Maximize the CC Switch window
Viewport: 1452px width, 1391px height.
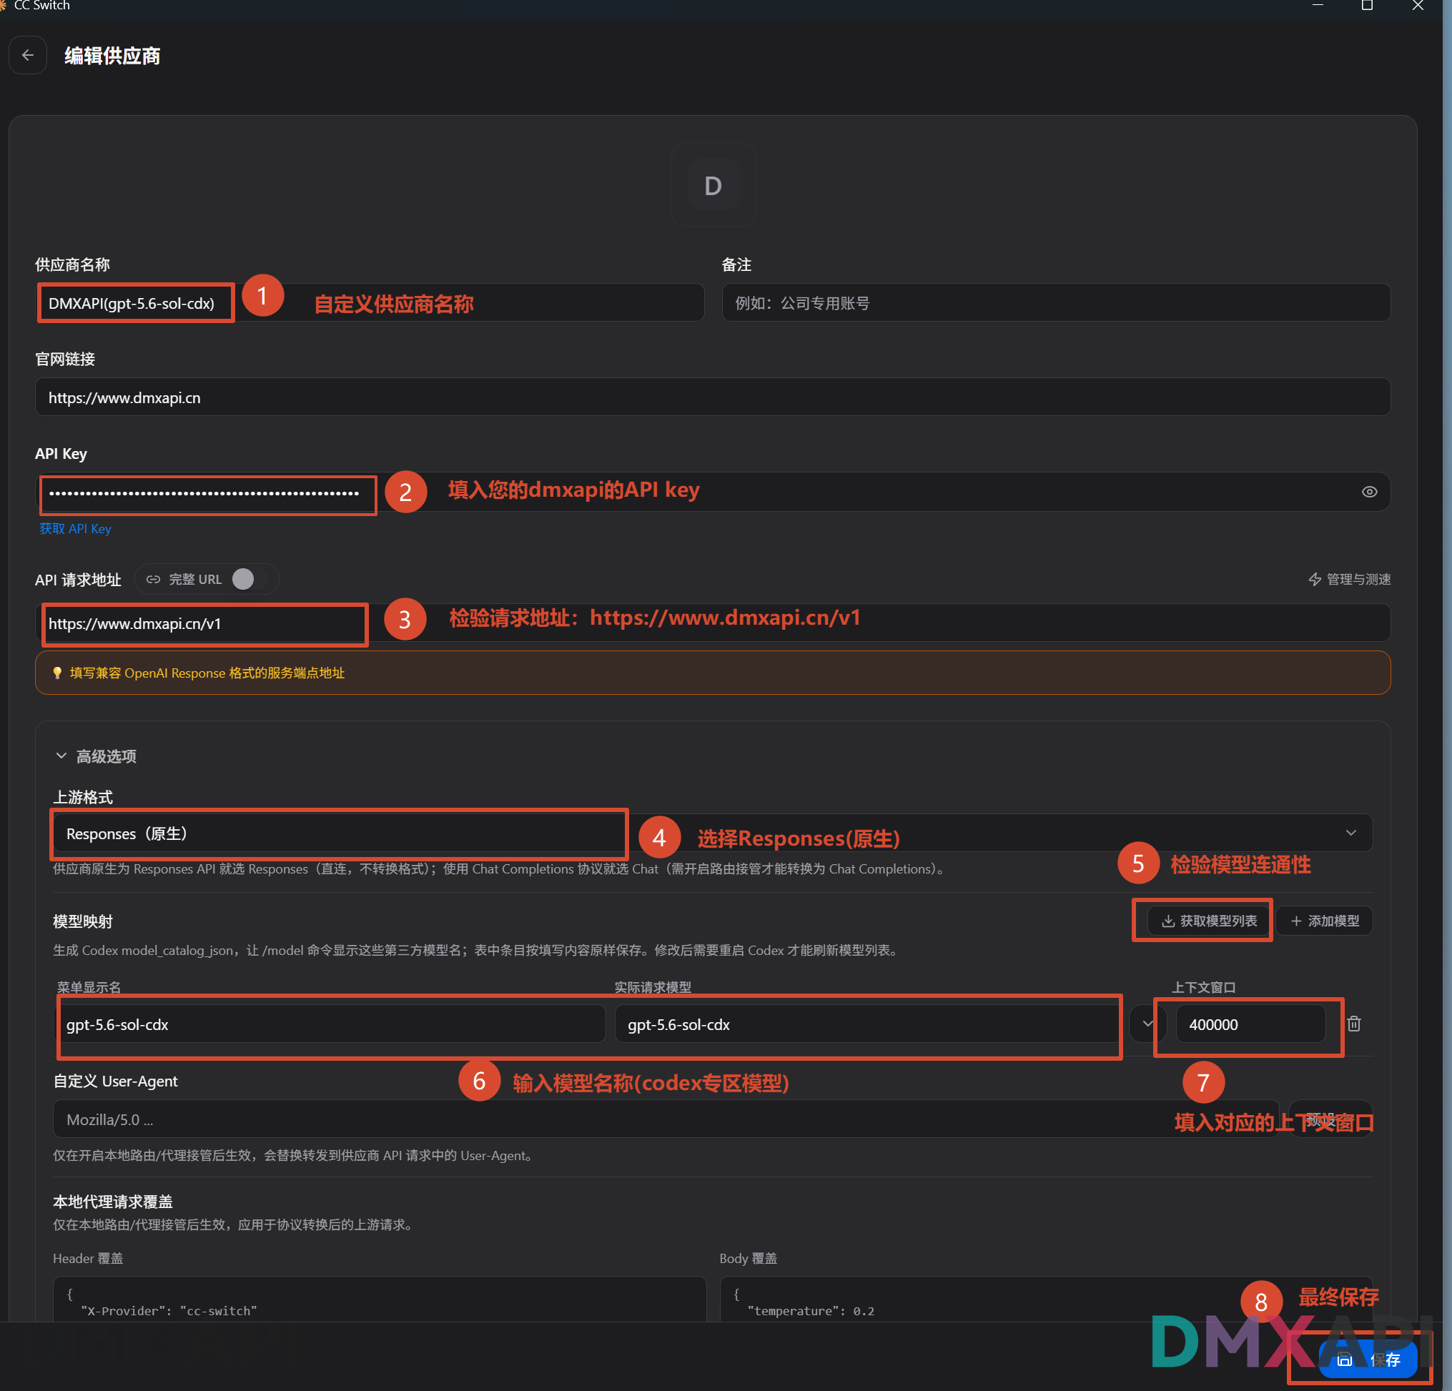point(1368,6)
